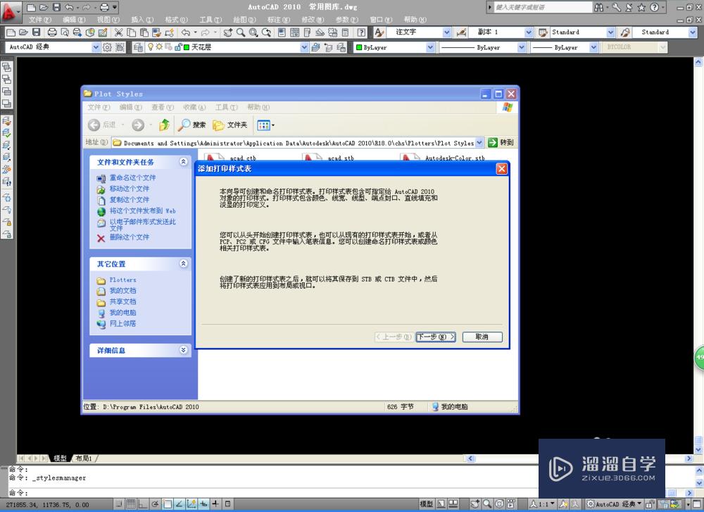Image resolution: width=704 pixels, height=512 pixels.
Task: Click the 删除这个文件 link
Action: pyautogui.click(x=130, y=237)
